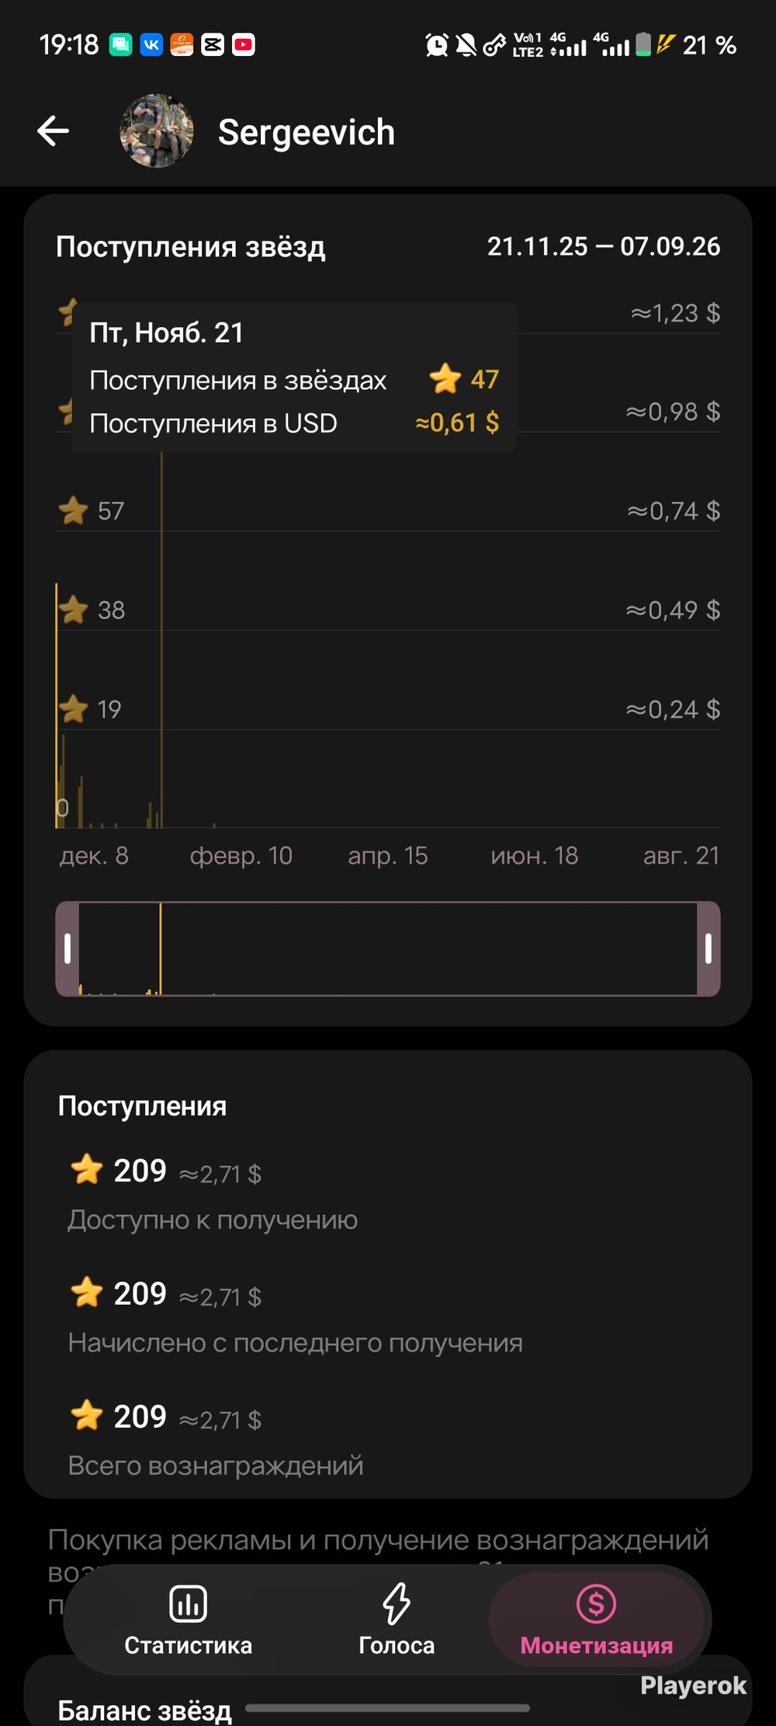Grab the left range slider handle
776x1726 pixels.
68,948
